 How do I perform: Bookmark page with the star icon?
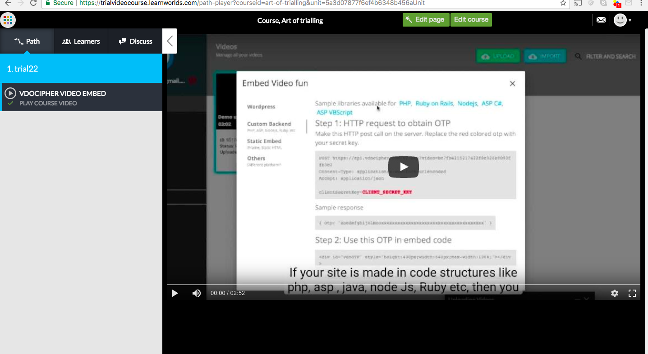click(x=563, y=3)
